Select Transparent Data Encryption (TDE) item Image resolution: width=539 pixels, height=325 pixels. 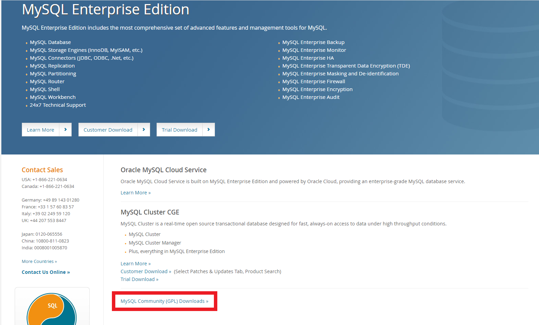pos(346,66)
